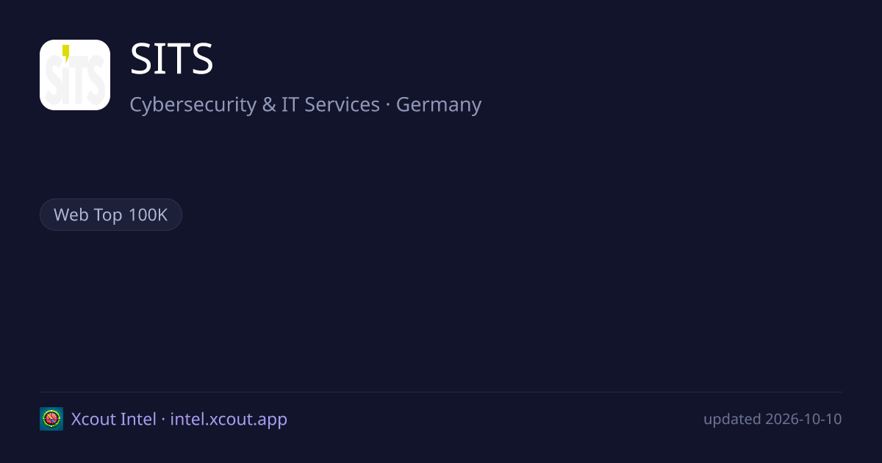
Task: Click the horizontal divider above the footer
Action: tap(441, 392)
